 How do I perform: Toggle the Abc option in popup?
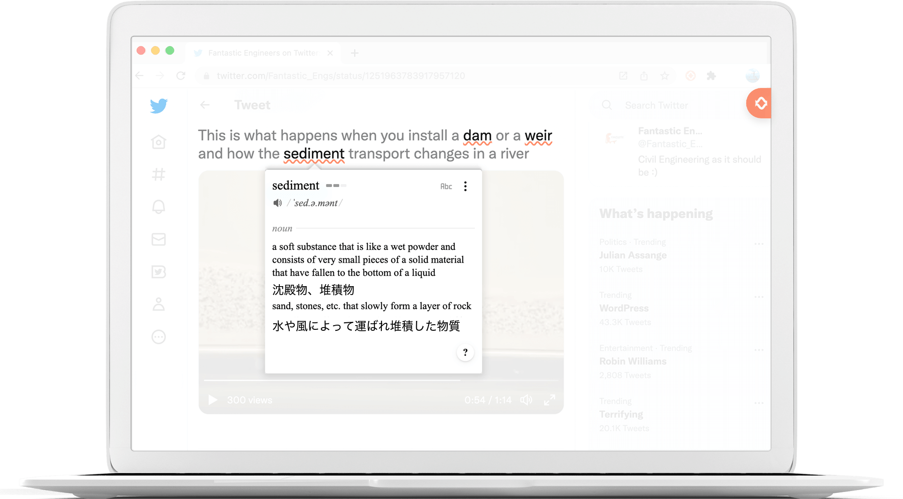click(446, 187)
